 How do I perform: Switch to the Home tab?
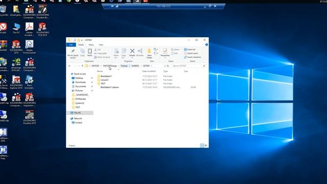pos(81,44)
